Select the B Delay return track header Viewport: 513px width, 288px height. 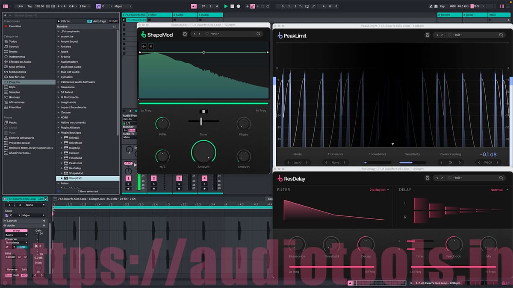click(x=475, y=15)
